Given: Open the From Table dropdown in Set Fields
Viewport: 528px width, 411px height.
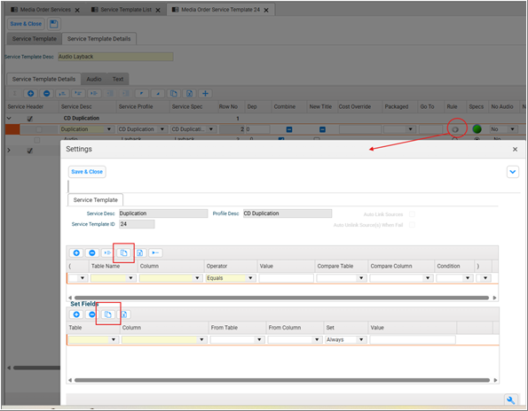Looking at the screenshot, I should pos(259,340).
